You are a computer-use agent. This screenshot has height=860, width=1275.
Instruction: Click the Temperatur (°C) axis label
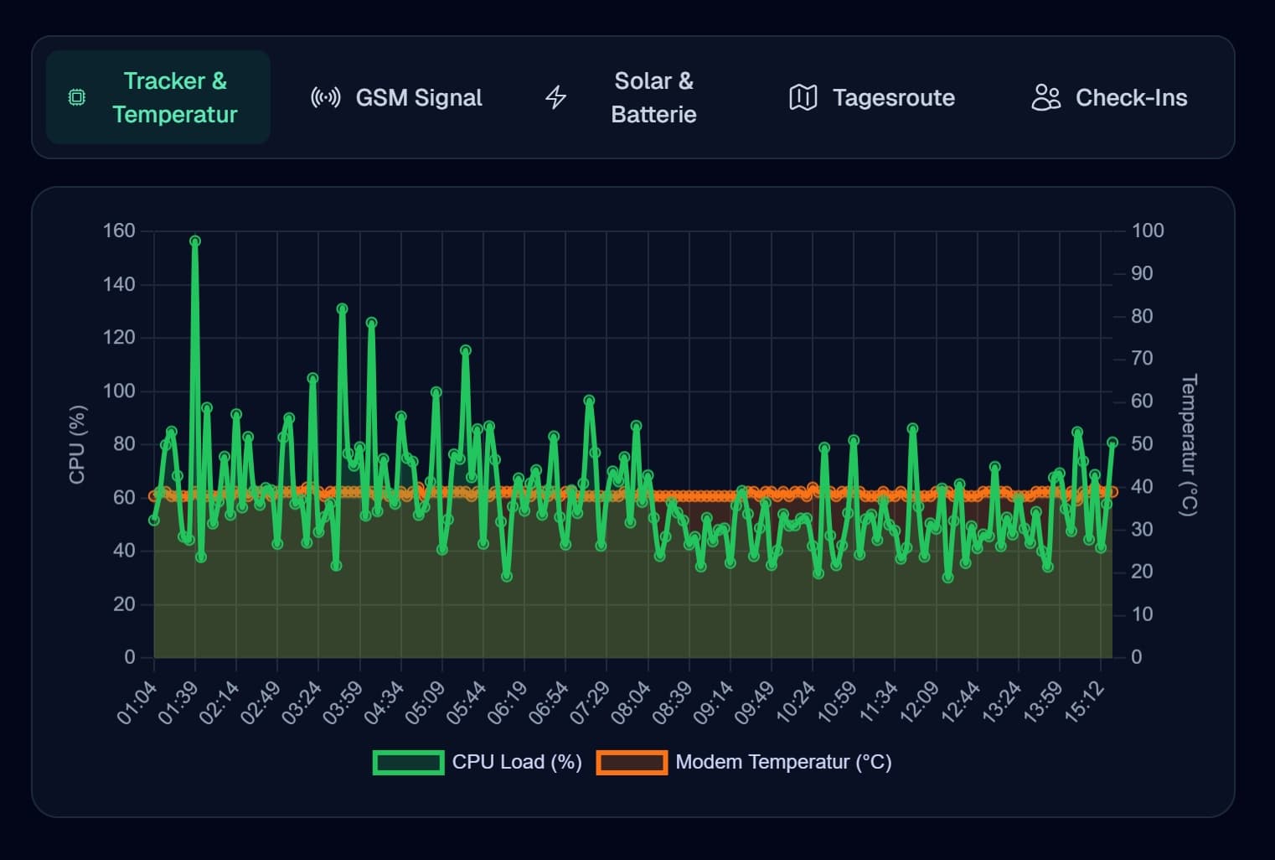[x=1186, y=444]
